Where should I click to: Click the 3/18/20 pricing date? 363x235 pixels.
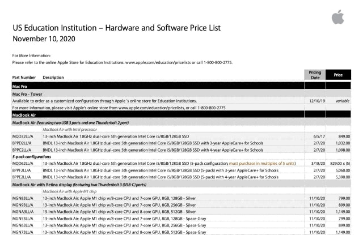(318, 164)
